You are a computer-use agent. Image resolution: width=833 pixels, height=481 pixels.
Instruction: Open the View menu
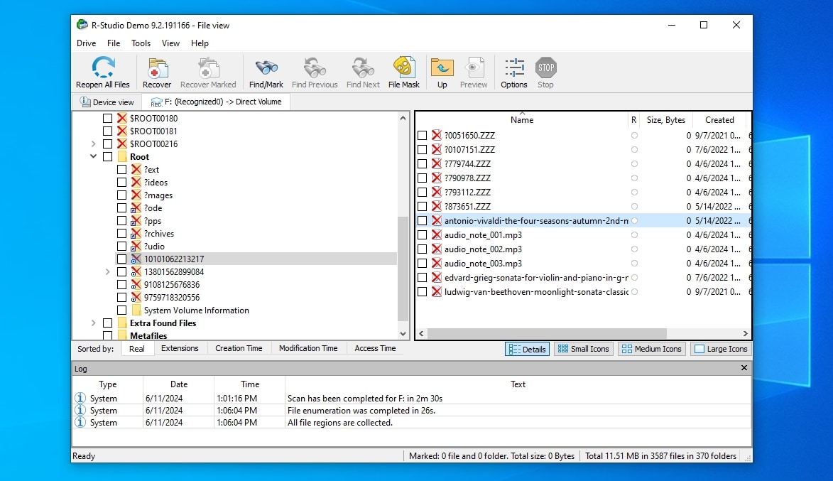(x=170, y=43)
